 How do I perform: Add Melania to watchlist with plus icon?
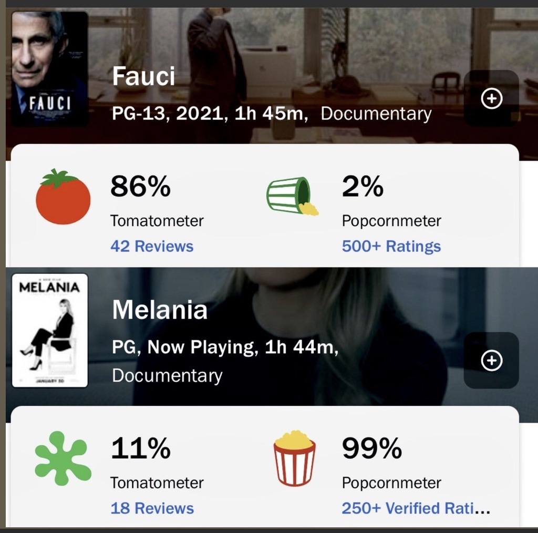pyautogui.click(x=492, y=361)
